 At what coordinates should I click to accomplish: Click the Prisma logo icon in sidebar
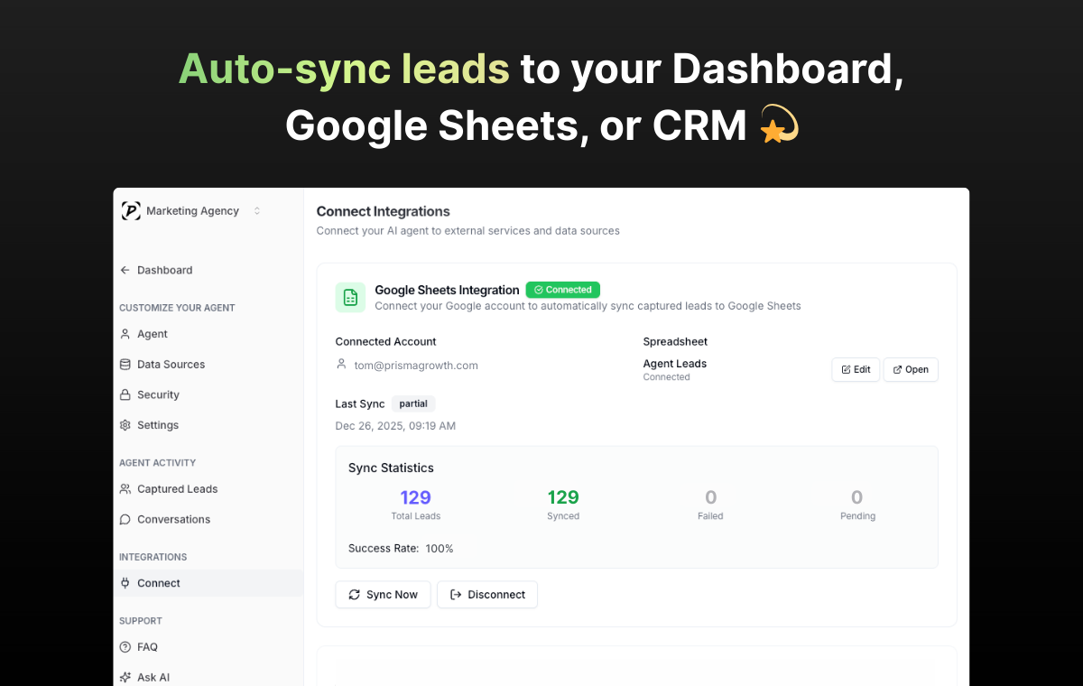pos(131,211)
